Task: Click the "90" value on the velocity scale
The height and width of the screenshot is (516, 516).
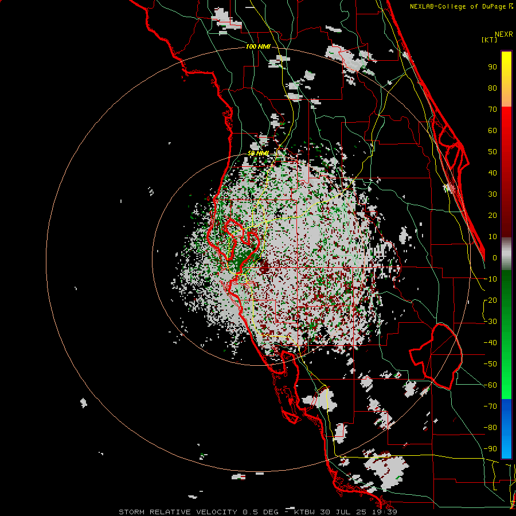Action: coord(492,67)
